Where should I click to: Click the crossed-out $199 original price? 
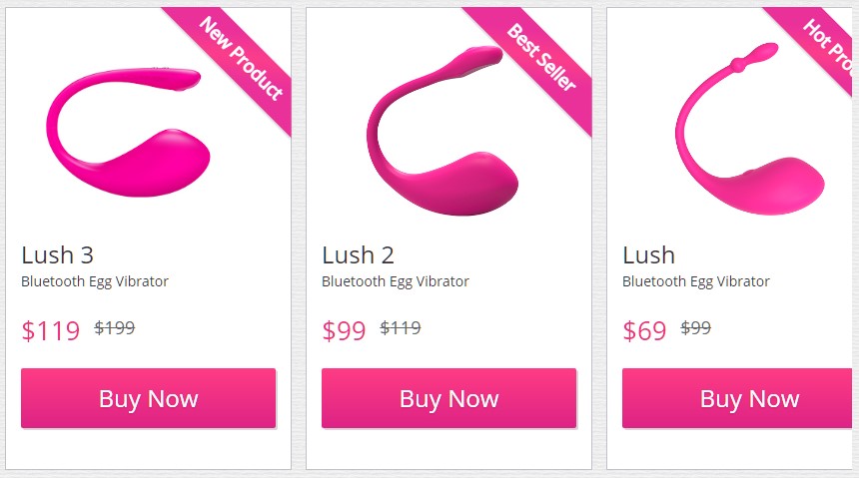tap(115, 328)
